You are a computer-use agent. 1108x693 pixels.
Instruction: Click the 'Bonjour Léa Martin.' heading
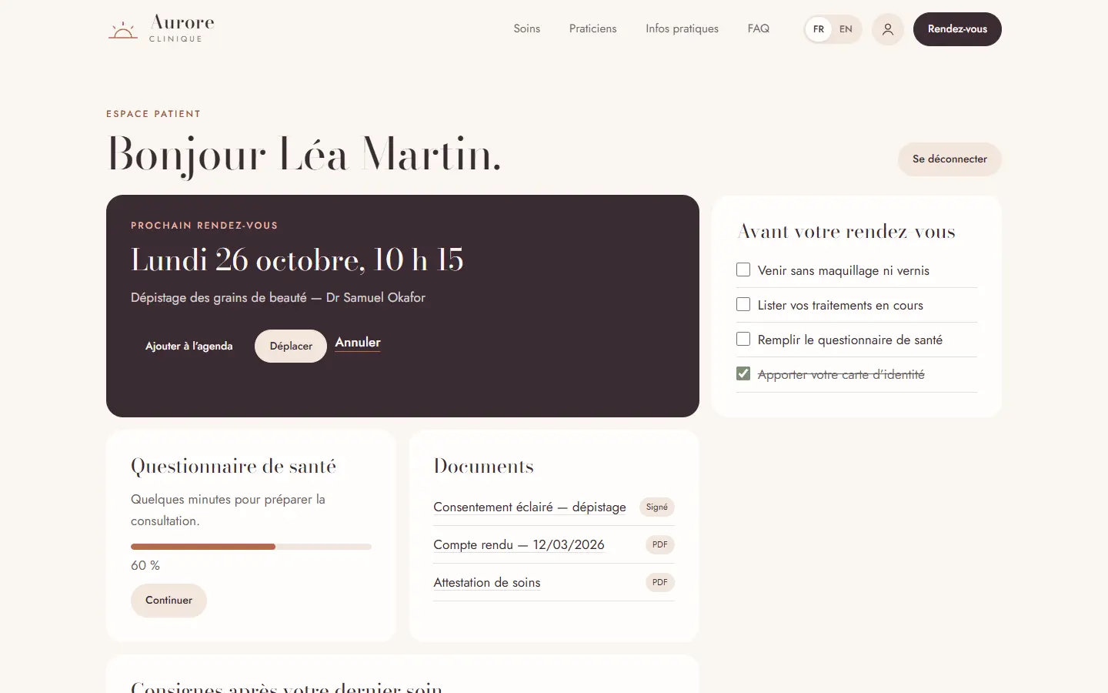304,156
